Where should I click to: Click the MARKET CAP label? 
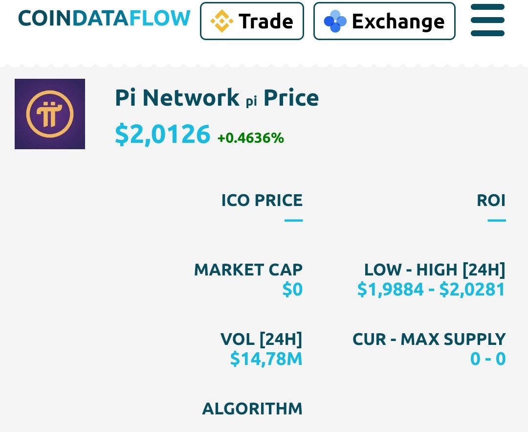pyautogui.click(x=248, y=270)
